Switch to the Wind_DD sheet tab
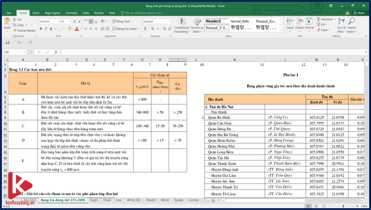 (x=134, y=200)
